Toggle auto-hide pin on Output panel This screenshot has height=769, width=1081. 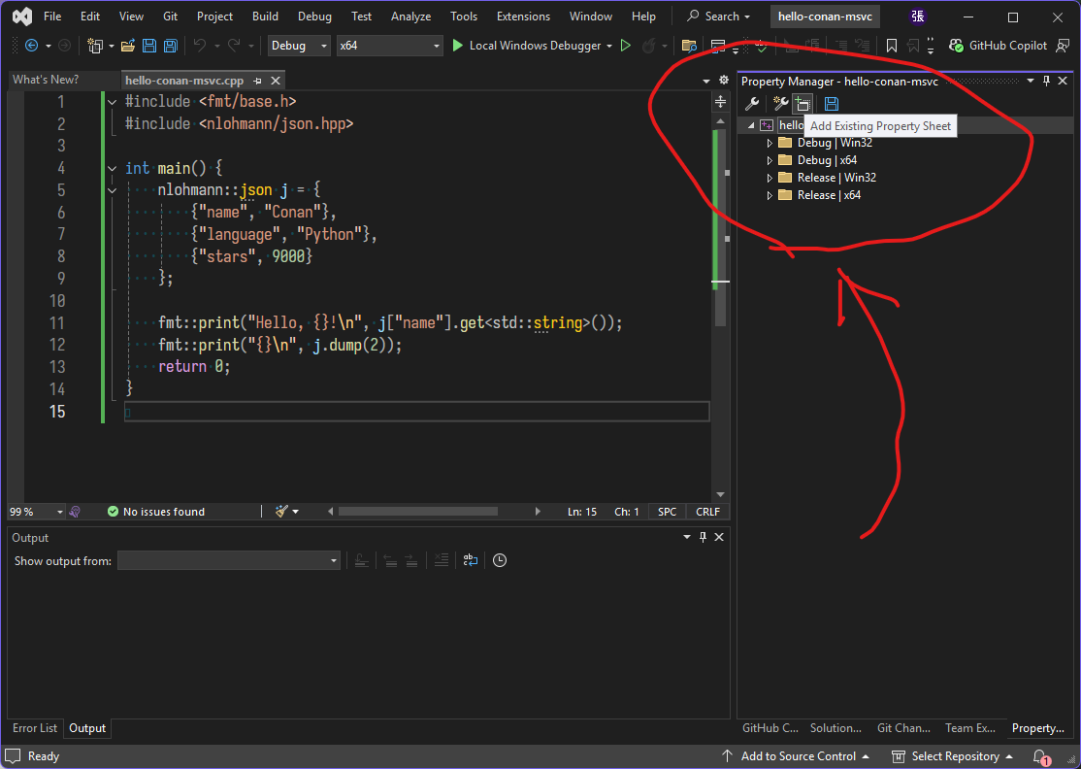click(704, 537)
